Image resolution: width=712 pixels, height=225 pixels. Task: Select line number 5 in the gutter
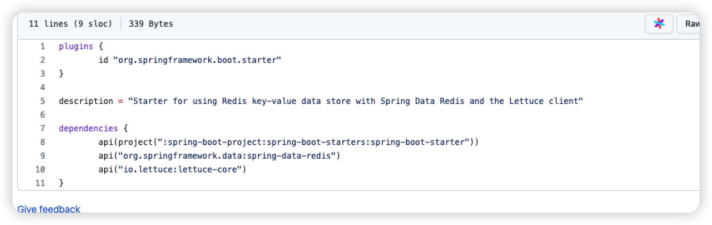pyautogui.click(x=42, y=101)
